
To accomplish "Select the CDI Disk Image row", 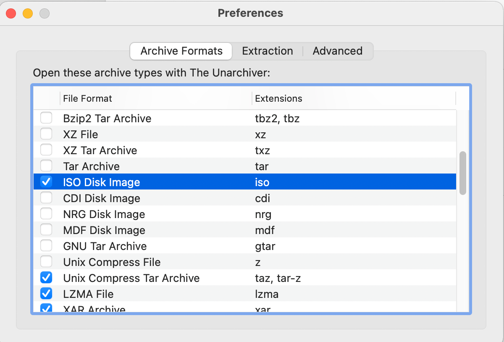I will (168, 197).
